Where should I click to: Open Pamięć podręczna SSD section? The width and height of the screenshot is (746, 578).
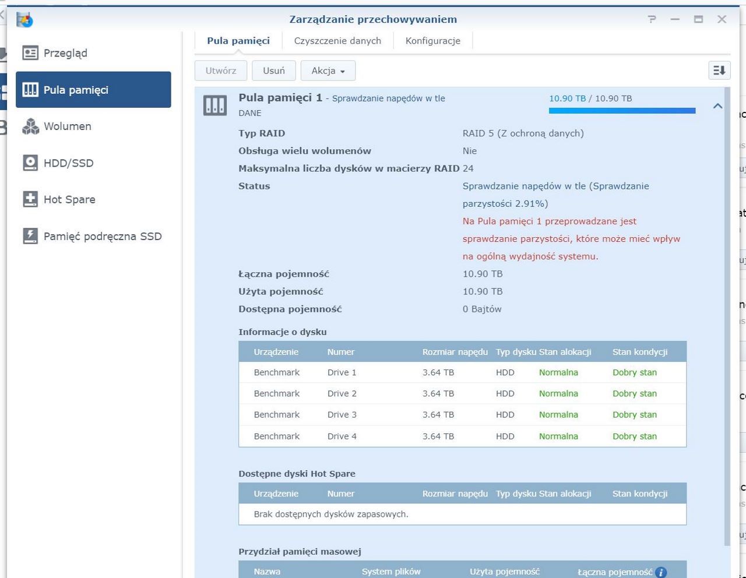(93, 236)
